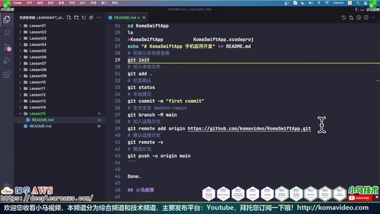Screen dimensions: 380x214
Task: Select the Lesson09 folder row
Action: coord(59,76)
